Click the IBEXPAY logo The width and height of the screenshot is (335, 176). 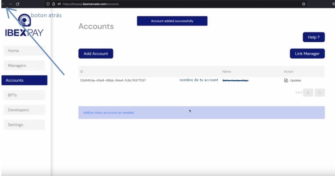coord(24,26)
